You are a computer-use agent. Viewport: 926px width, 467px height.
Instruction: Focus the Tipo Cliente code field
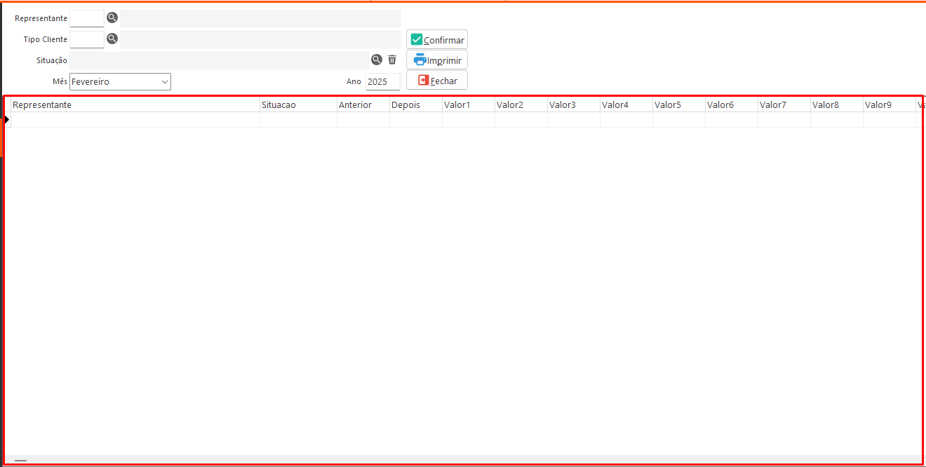tap(87, 39)
